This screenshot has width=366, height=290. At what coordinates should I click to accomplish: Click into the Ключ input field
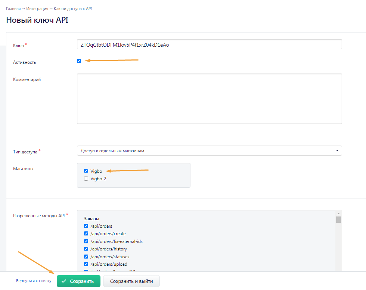click(x=209, y=44)
